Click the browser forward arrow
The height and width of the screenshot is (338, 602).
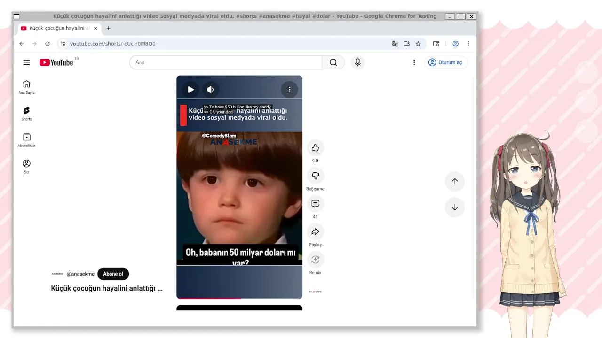34,44
